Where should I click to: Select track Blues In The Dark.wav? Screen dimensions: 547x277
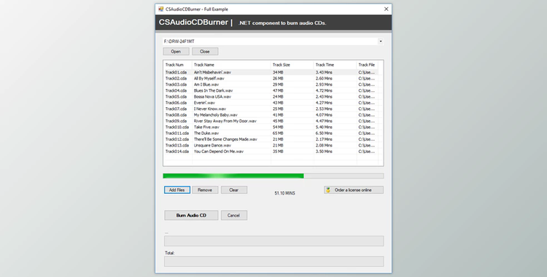213,90
